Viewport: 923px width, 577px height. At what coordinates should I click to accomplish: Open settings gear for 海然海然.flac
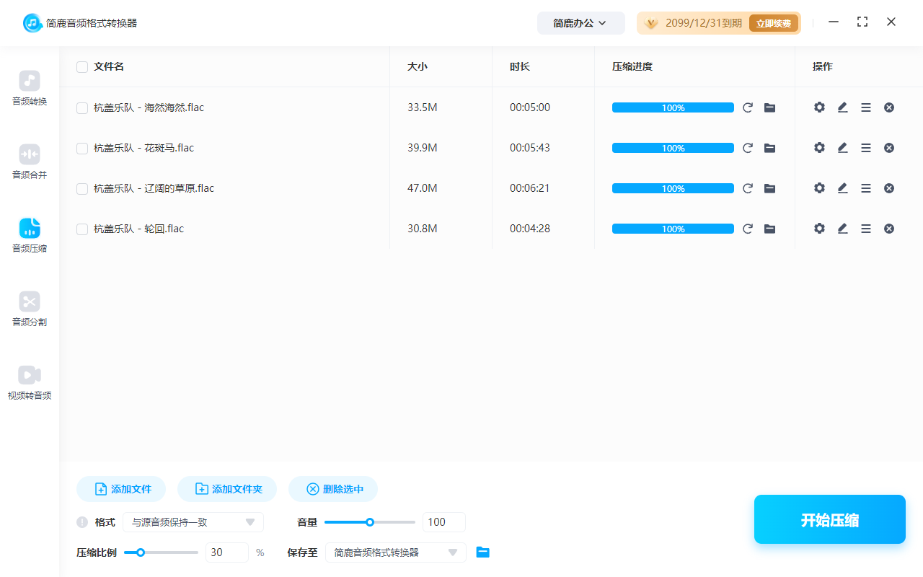tap(819, 107)
